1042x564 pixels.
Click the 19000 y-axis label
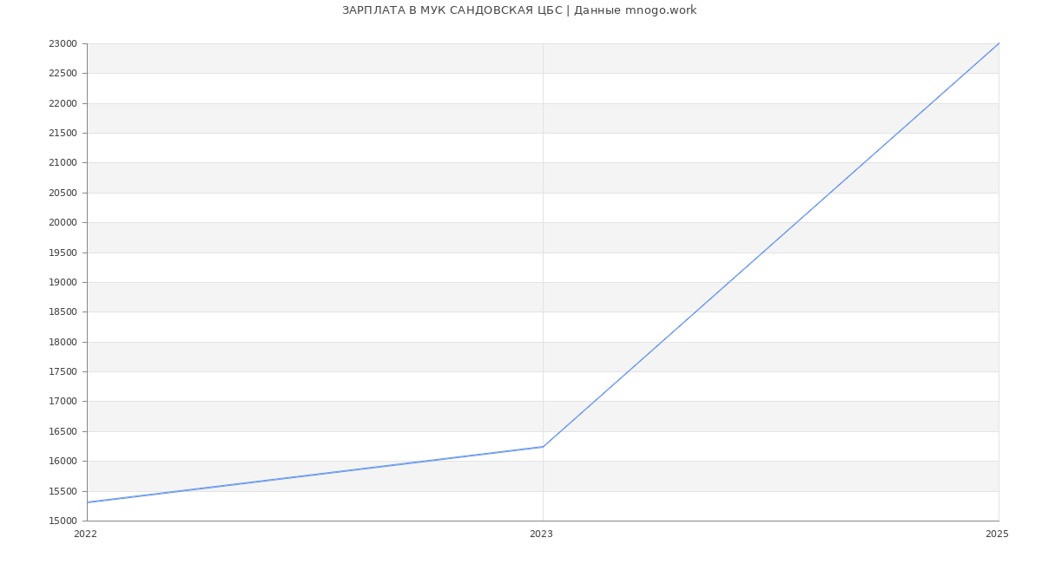tap(63, 283)
